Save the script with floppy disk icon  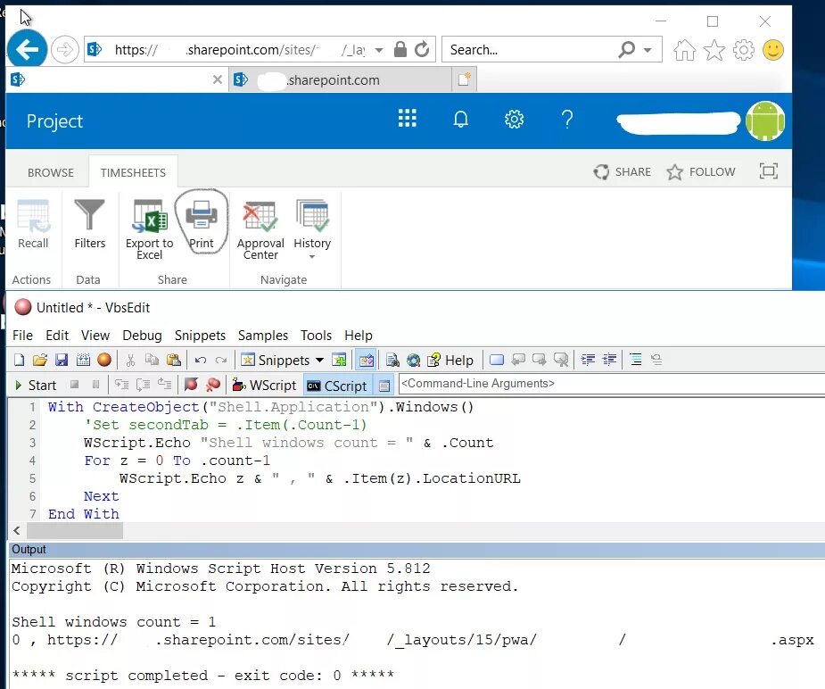pos(62,360)
